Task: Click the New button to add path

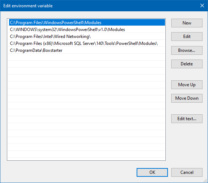Action: pyautogui.click(x=187, y=23)
